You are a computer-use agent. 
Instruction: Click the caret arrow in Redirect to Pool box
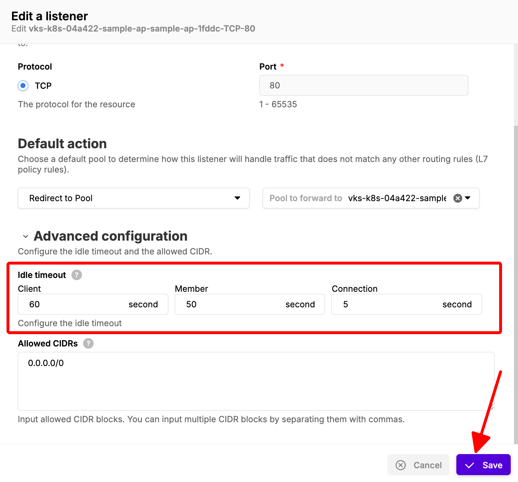point(237,198)
